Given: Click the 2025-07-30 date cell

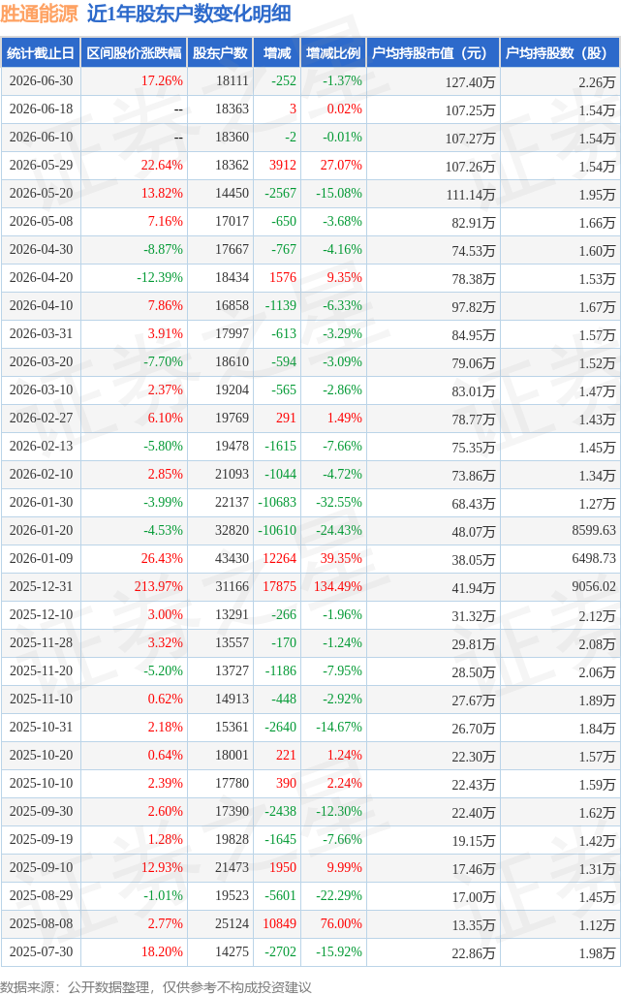Looking at the screenshot, I should pos(42,951).
